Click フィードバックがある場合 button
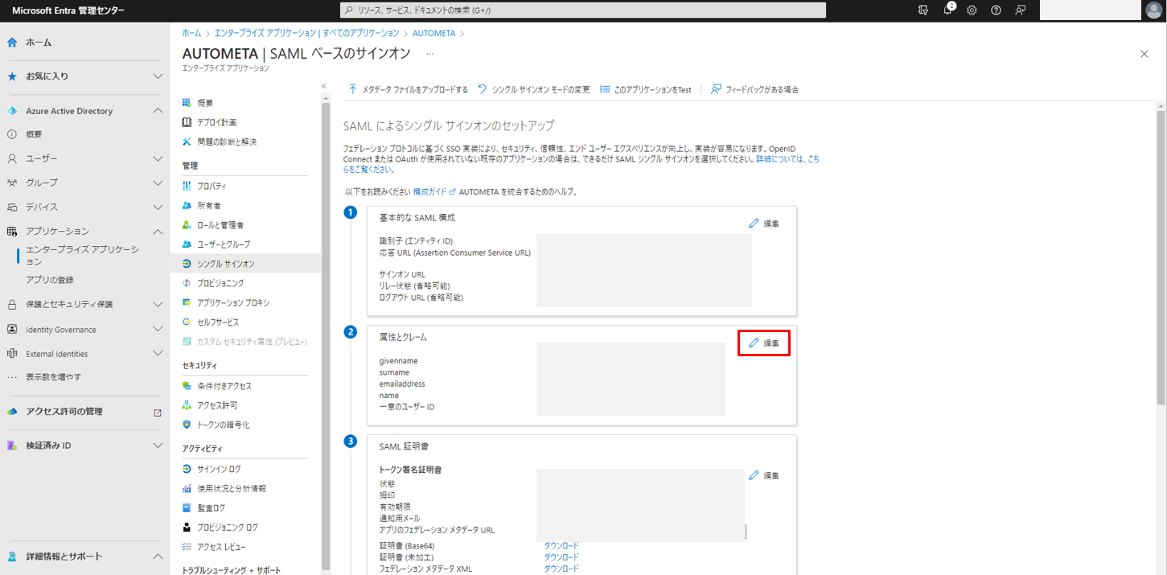This screenshot has height=575, width=1167. 754,89
